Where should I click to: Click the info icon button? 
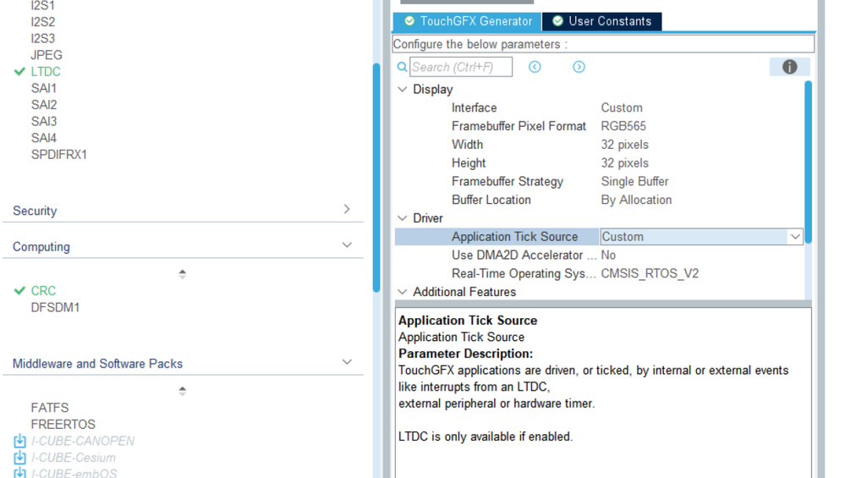tap(789, 67)
